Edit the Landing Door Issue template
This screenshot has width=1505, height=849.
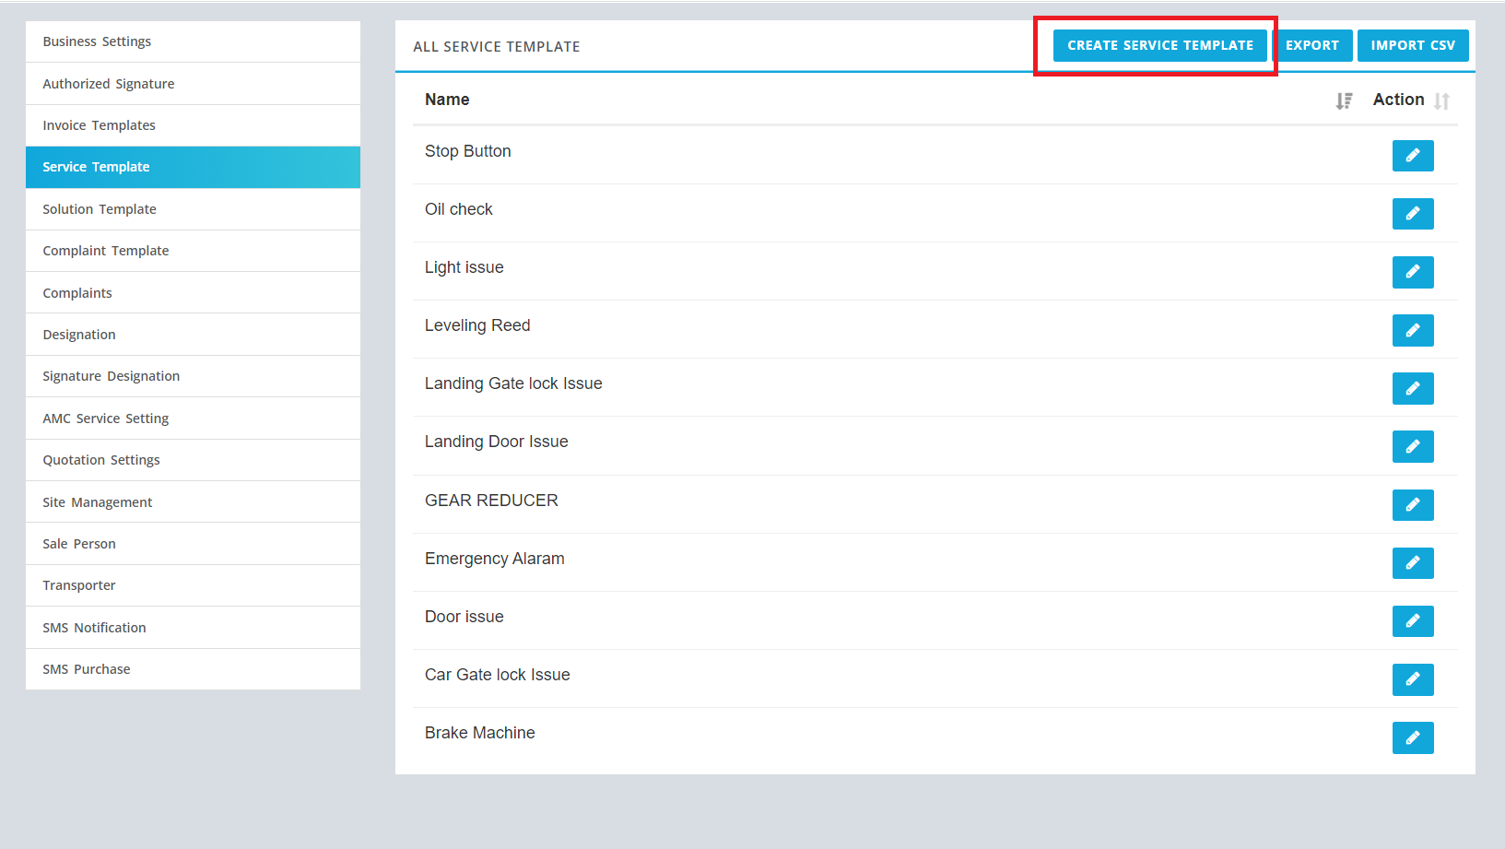(1413, 446)
